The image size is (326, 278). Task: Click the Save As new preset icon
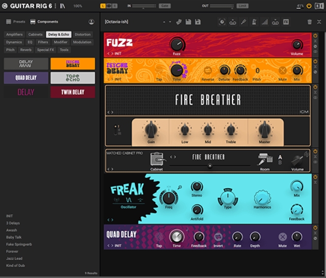(198, 22)
